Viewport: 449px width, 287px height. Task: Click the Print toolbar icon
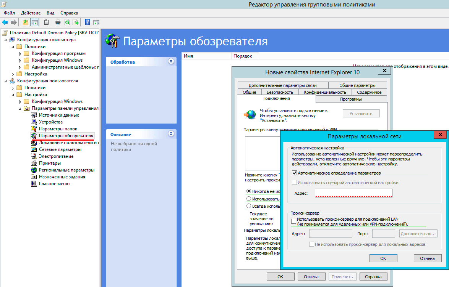(x=58, y=22)
